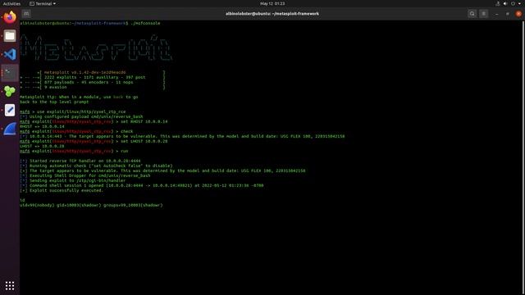525x295 pixels.
Task: Click the 'set RHOST 10.0.0.14' command
Action: click(x=144, y=122)
